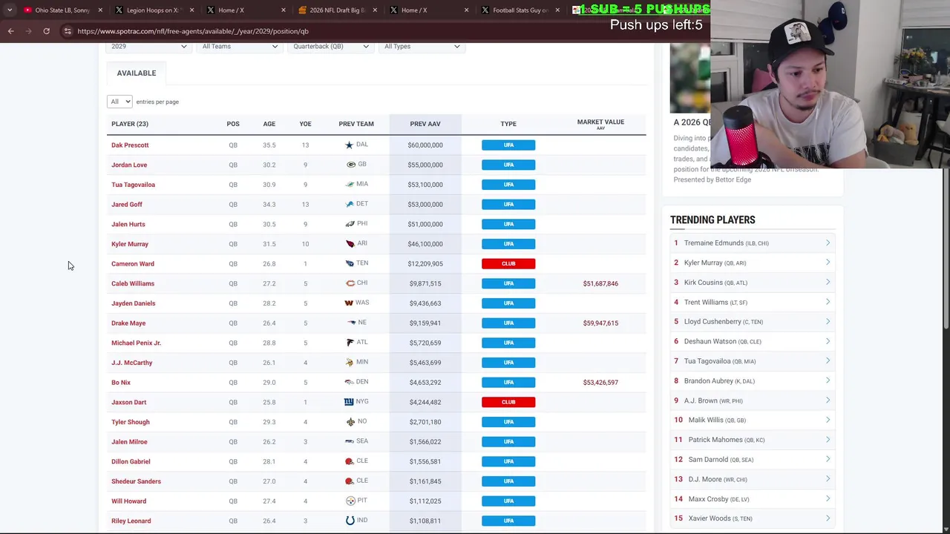The height and width of the screenshot is (534, 950).
Task: Reload the page with the refresh icon
Action: coord(46,31)
